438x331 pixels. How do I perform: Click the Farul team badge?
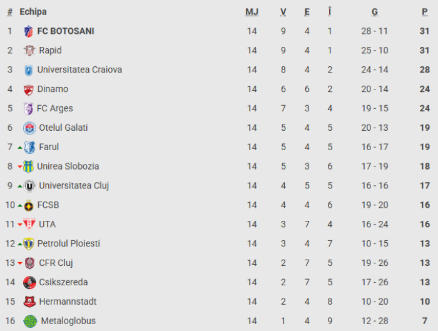tap(29, 148)
